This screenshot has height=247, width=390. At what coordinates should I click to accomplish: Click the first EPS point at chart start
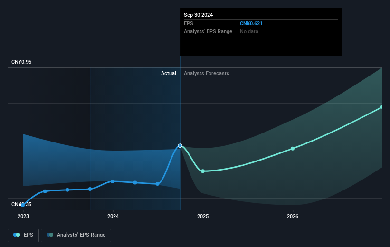point(23,205)
